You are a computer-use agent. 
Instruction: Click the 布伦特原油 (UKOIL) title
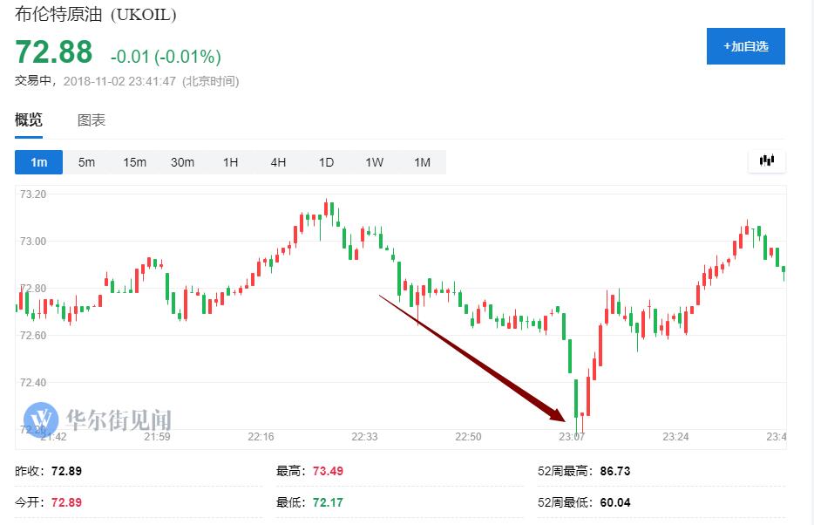tap(98, 15)
